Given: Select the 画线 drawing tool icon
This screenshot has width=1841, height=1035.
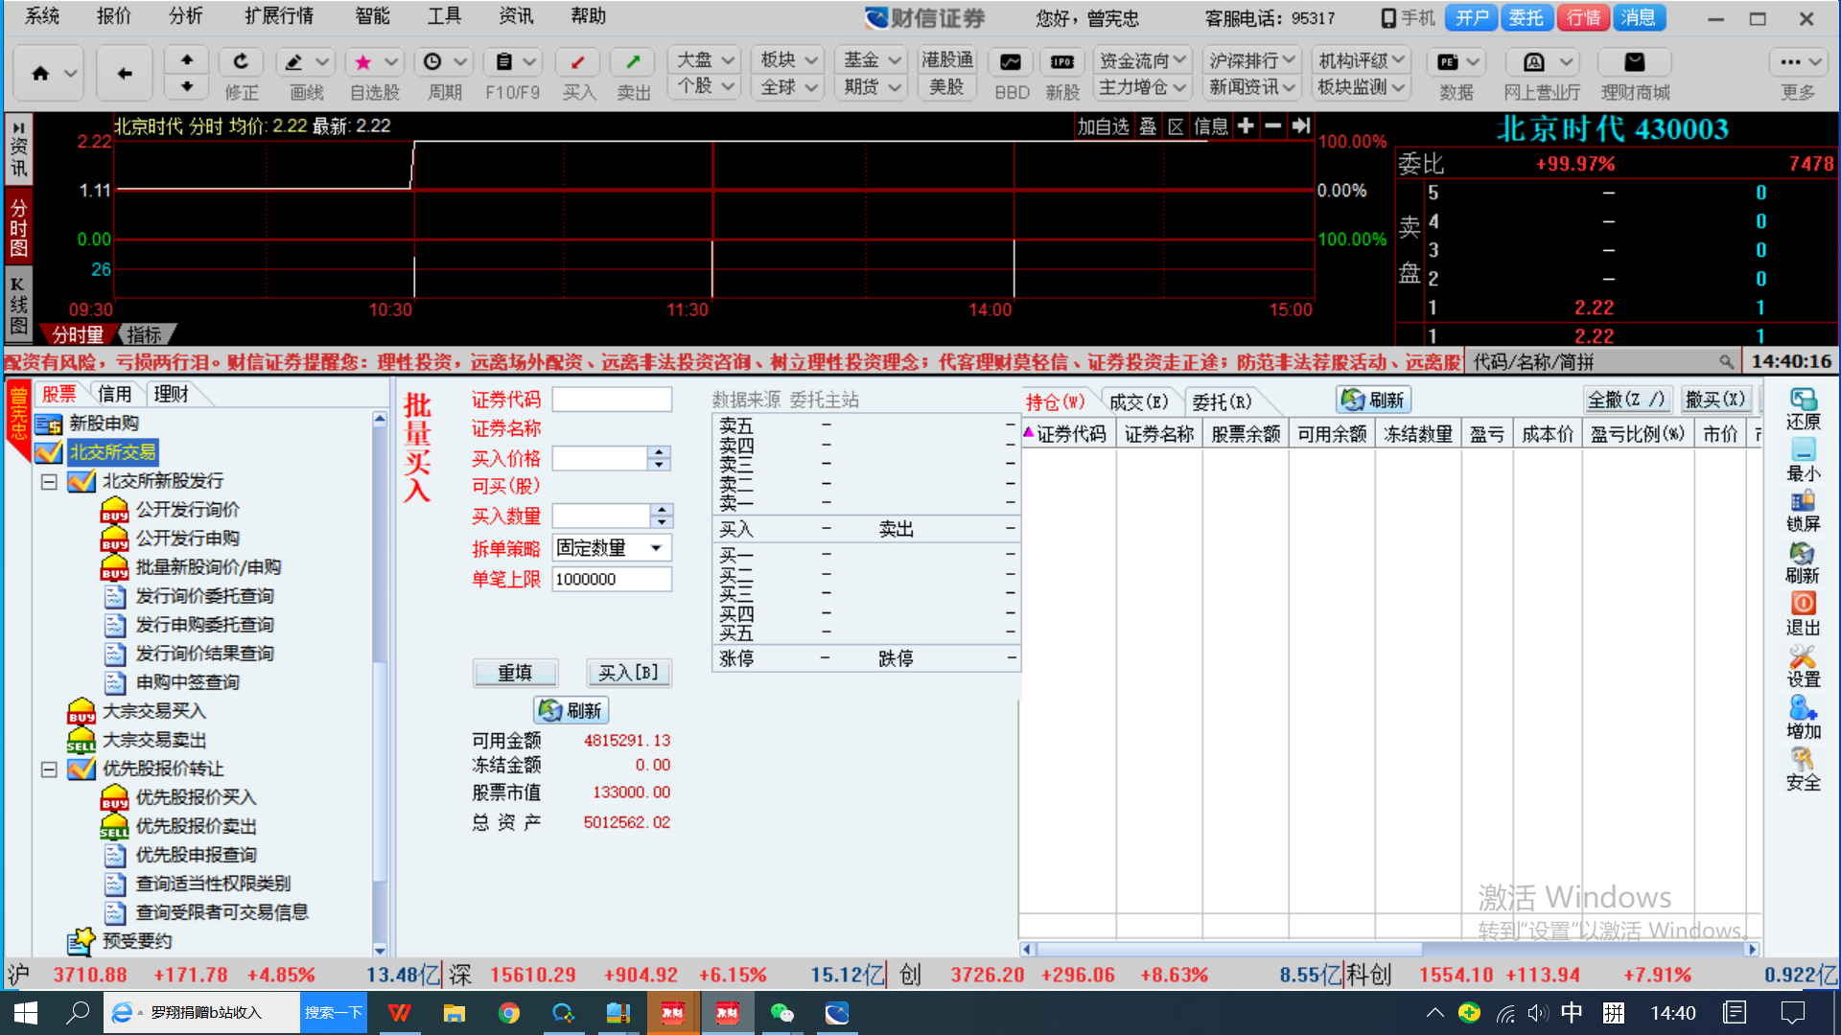Looking at the screenshot, I should pos(294,61).
